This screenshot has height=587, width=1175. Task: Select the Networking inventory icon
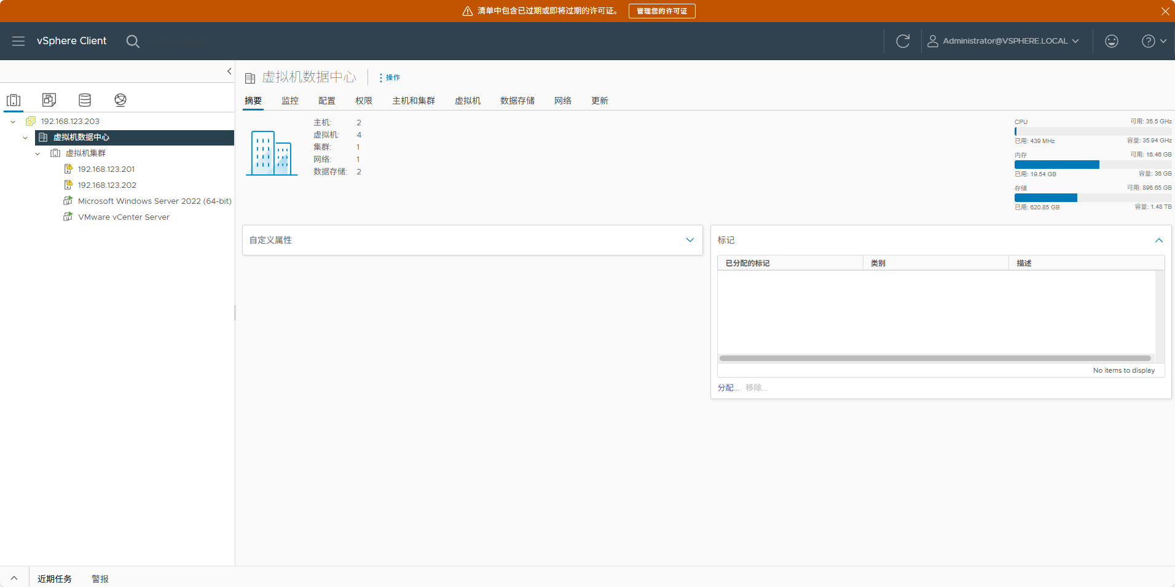pyautogui.click(x=120, y=100)
